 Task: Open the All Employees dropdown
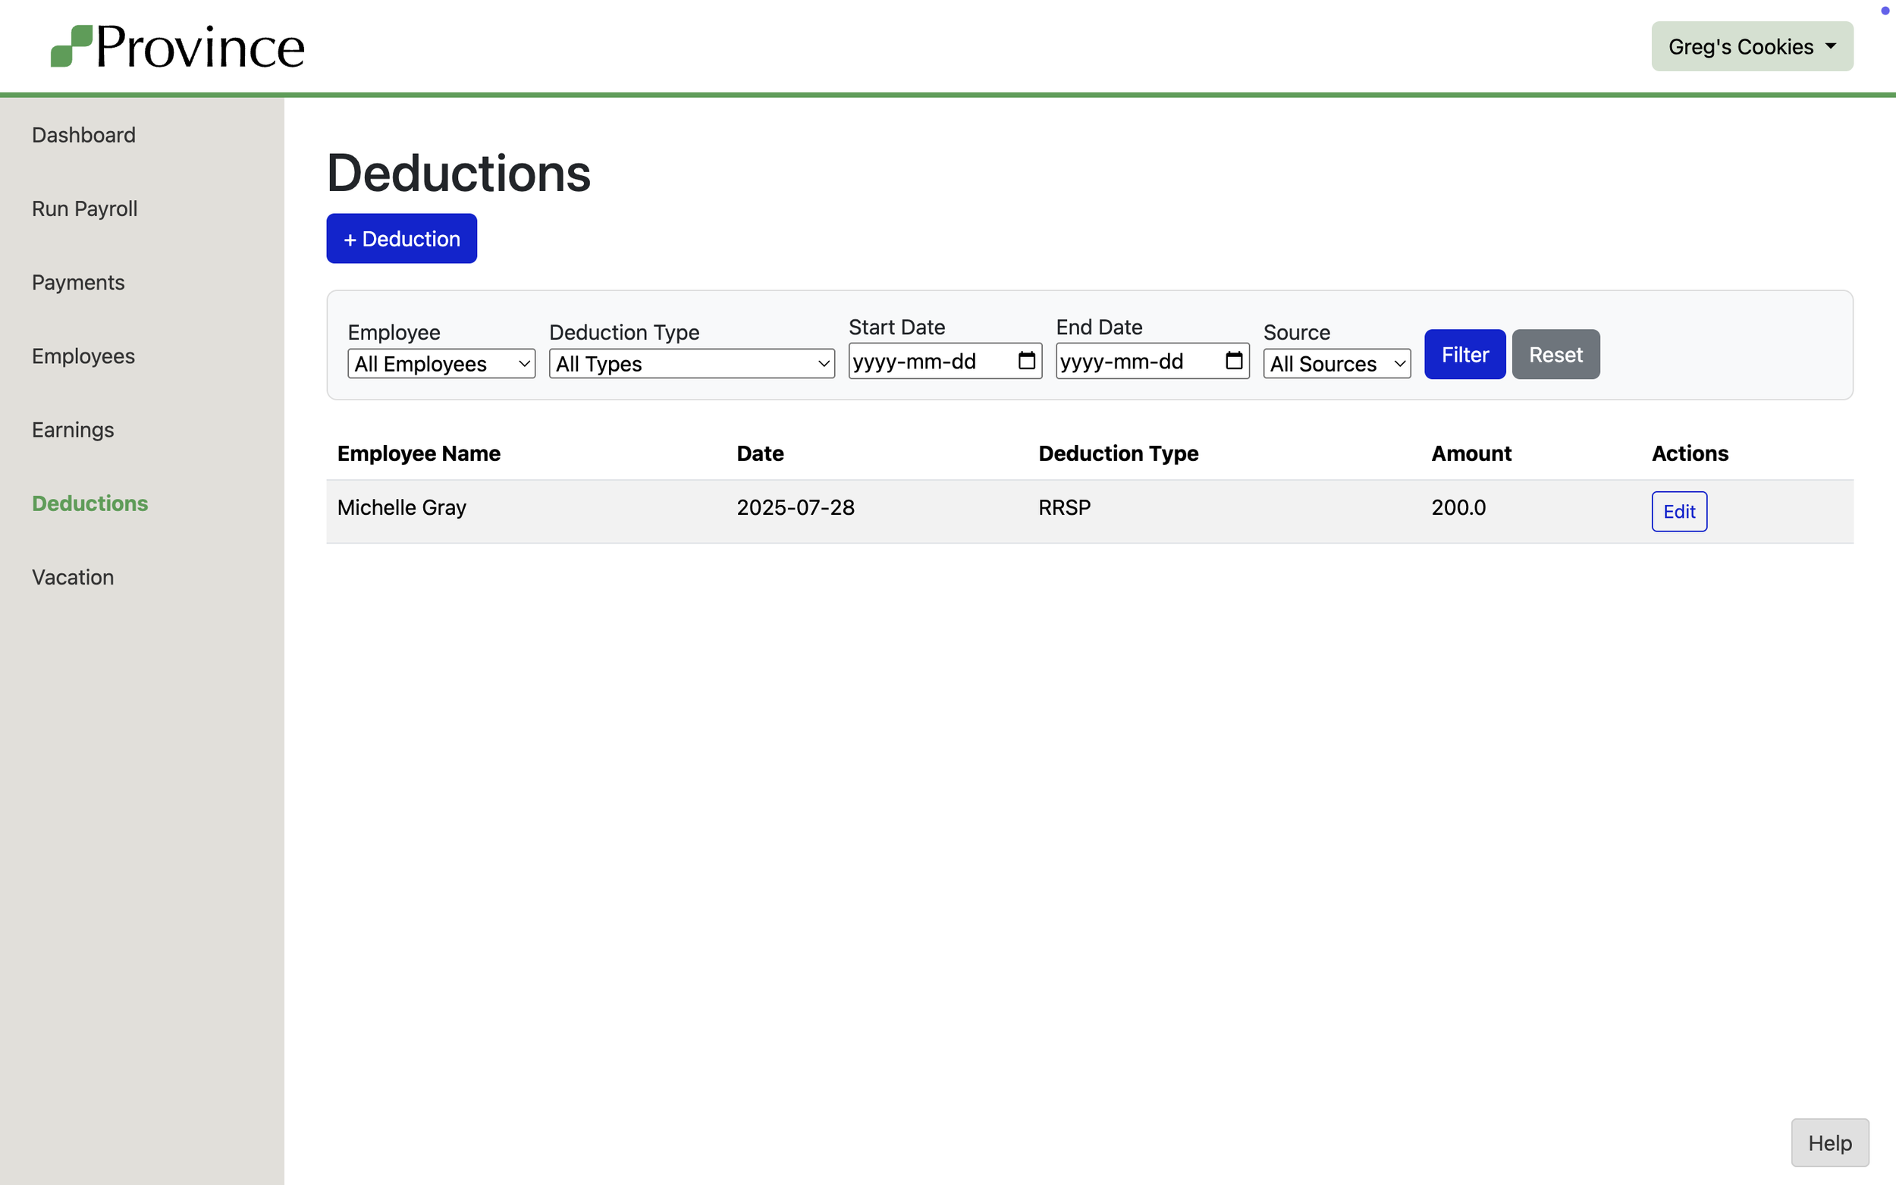[x=441, y=364]
